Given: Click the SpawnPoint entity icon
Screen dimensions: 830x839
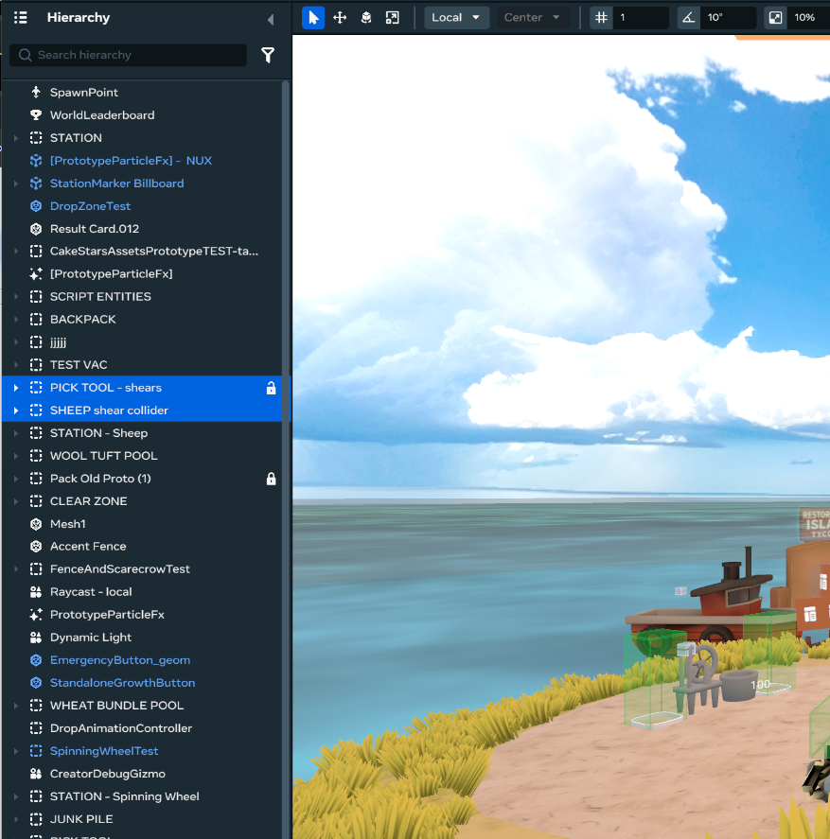Looking at the screenshot, I should pyautogui.click(x=36, y=93).
